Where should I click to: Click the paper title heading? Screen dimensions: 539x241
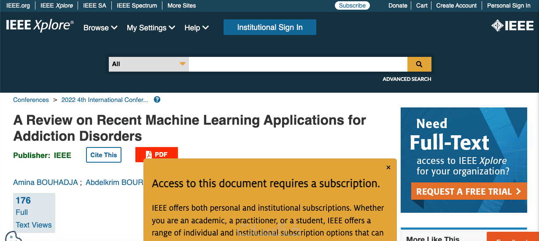(190, 128)
